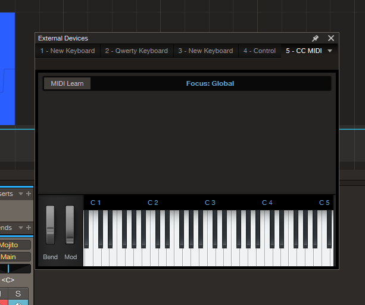Screen dimensions: 365x305
Task: Select the Main output selector
Action: 15,257
